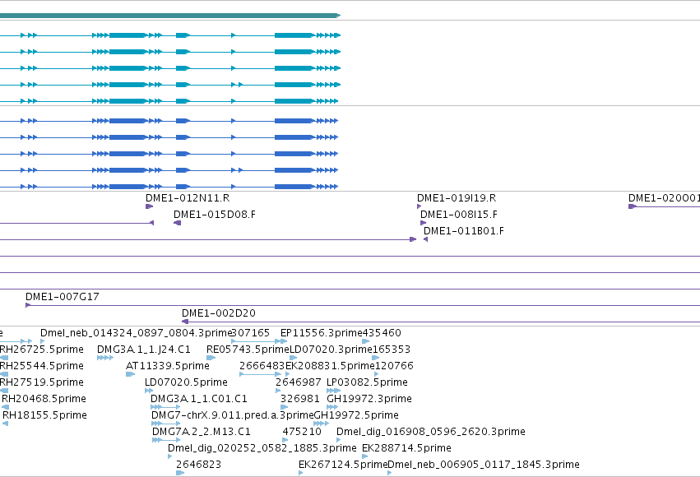Select the Dmel_neb_014324_0897_0804.3prime label
Viewport: 700px width, 477px height.
point(137,333)
